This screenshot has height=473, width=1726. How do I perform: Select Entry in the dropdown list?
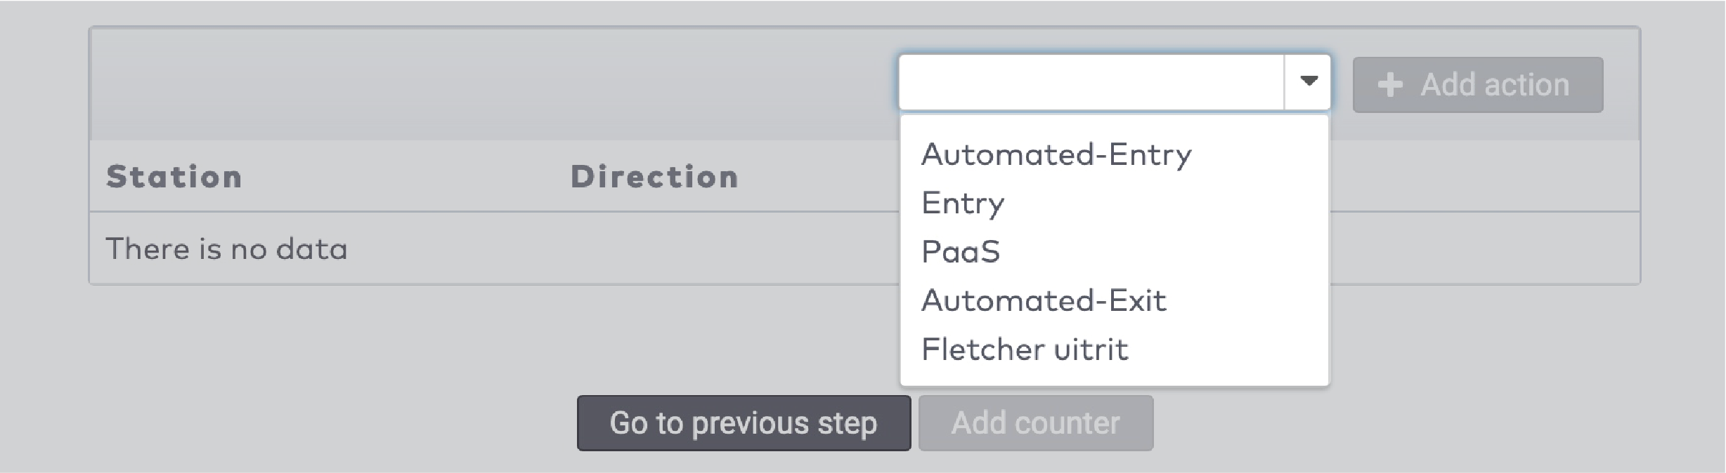(962, 203)
